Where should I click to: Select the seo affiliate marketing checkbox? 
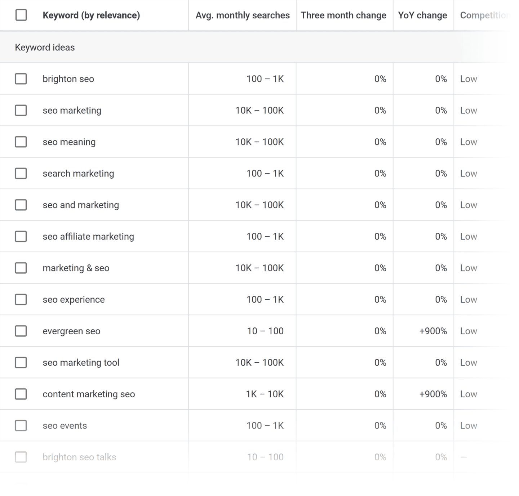(x=21, y=236)
